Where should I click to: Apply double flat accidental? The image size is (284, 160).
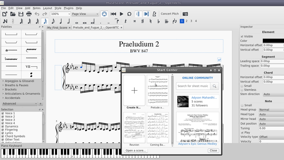[x=166, y=21]
